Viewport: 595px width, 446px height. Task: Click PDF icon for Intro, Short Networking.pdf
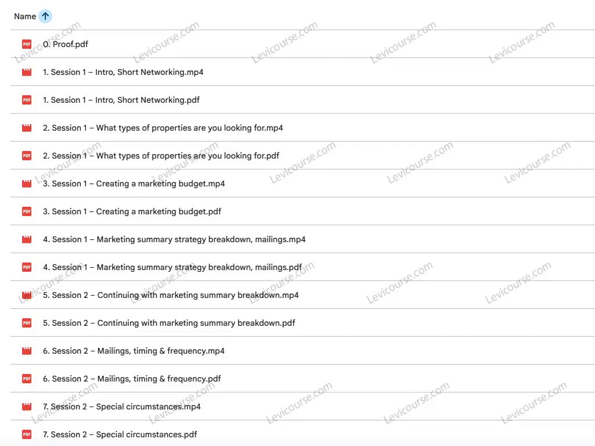[x=27, y=100]
